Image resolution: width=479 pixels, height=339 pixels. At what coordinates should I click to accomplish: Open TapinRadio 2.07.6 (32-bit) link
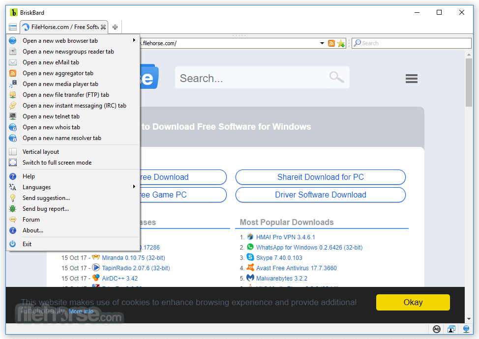point(136,268)
